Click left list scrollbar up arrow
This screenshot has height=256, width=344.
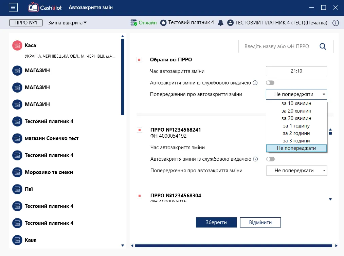tap(123, 36)
